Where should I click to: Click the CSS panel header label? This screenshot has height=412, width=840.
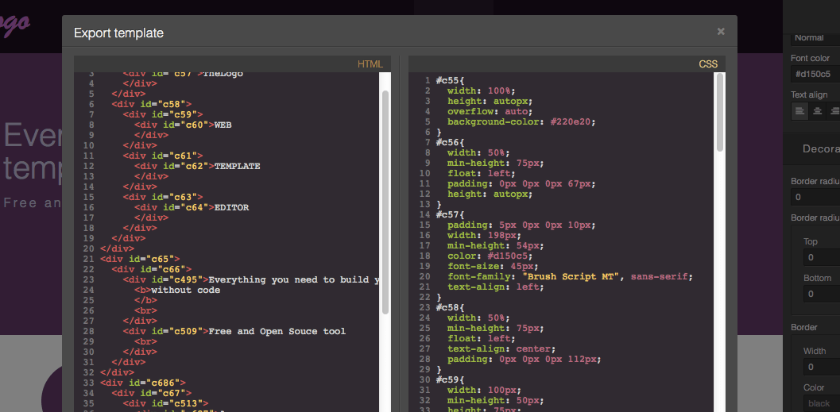point(707,64)
